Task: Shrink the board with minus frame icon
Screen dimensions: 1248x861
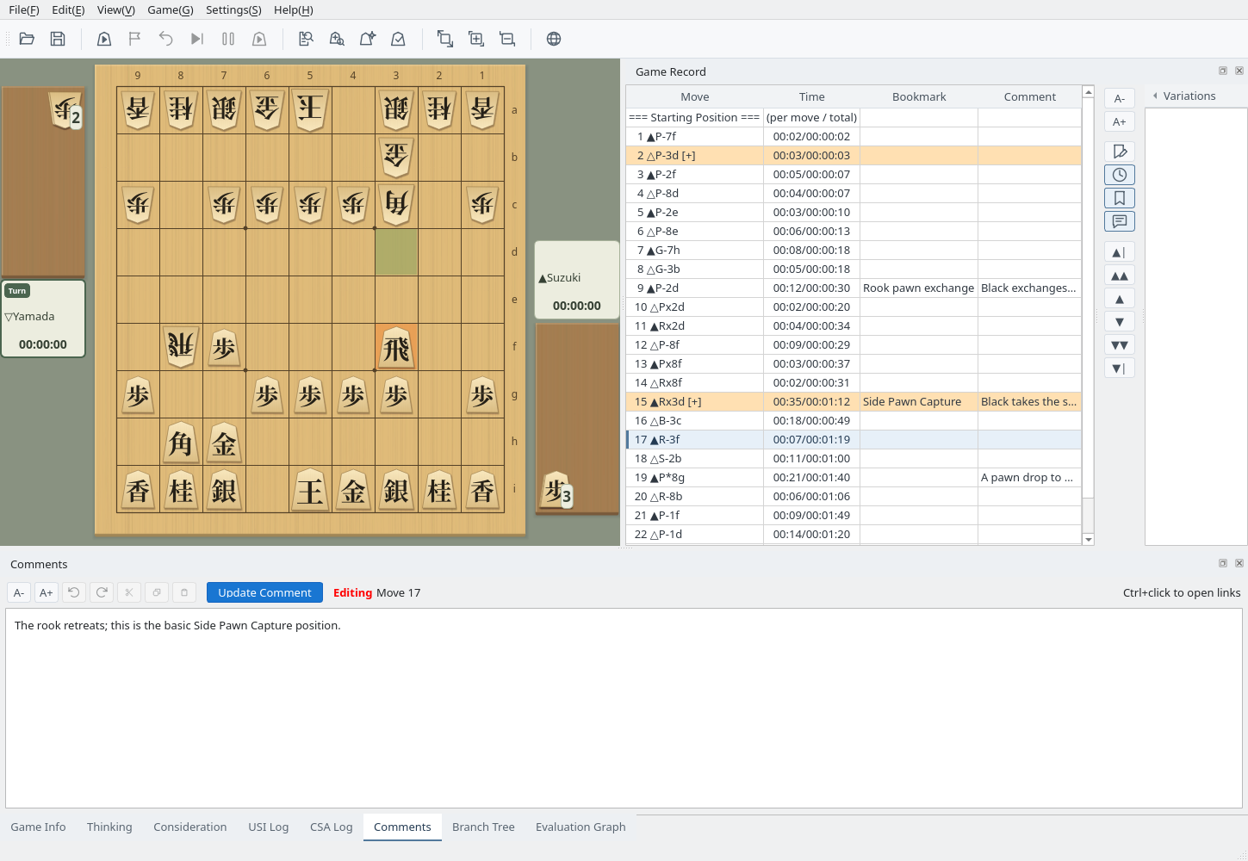Action: click(507, 39)
